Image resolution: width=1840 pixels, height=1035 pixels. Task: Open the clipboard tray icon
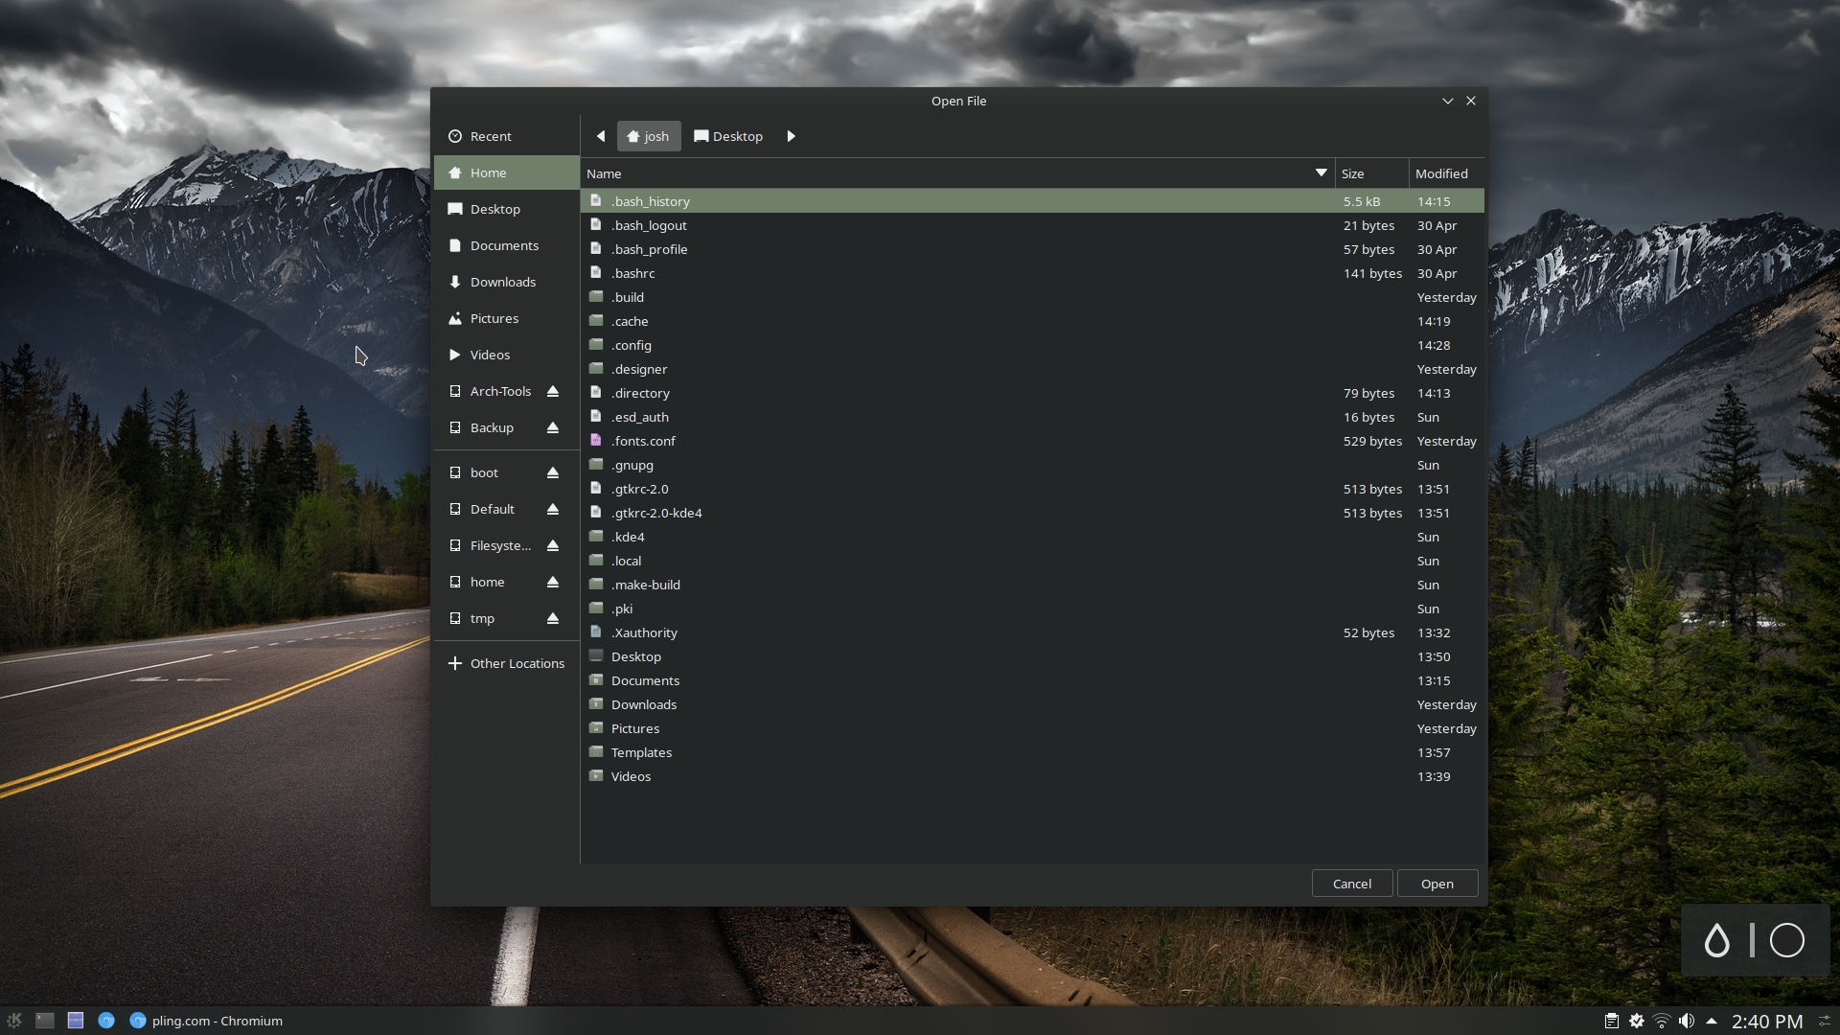click(1612, 1021)
